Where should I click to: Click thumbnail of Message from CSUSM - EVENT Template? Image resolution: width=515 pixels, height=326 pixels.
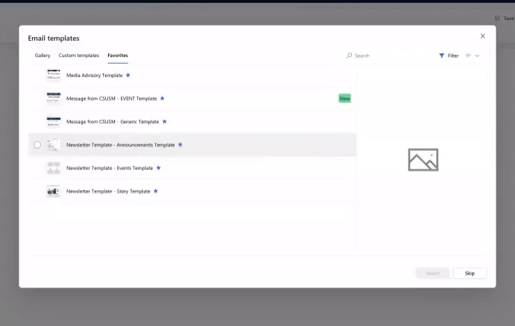(x=54, y=98)
